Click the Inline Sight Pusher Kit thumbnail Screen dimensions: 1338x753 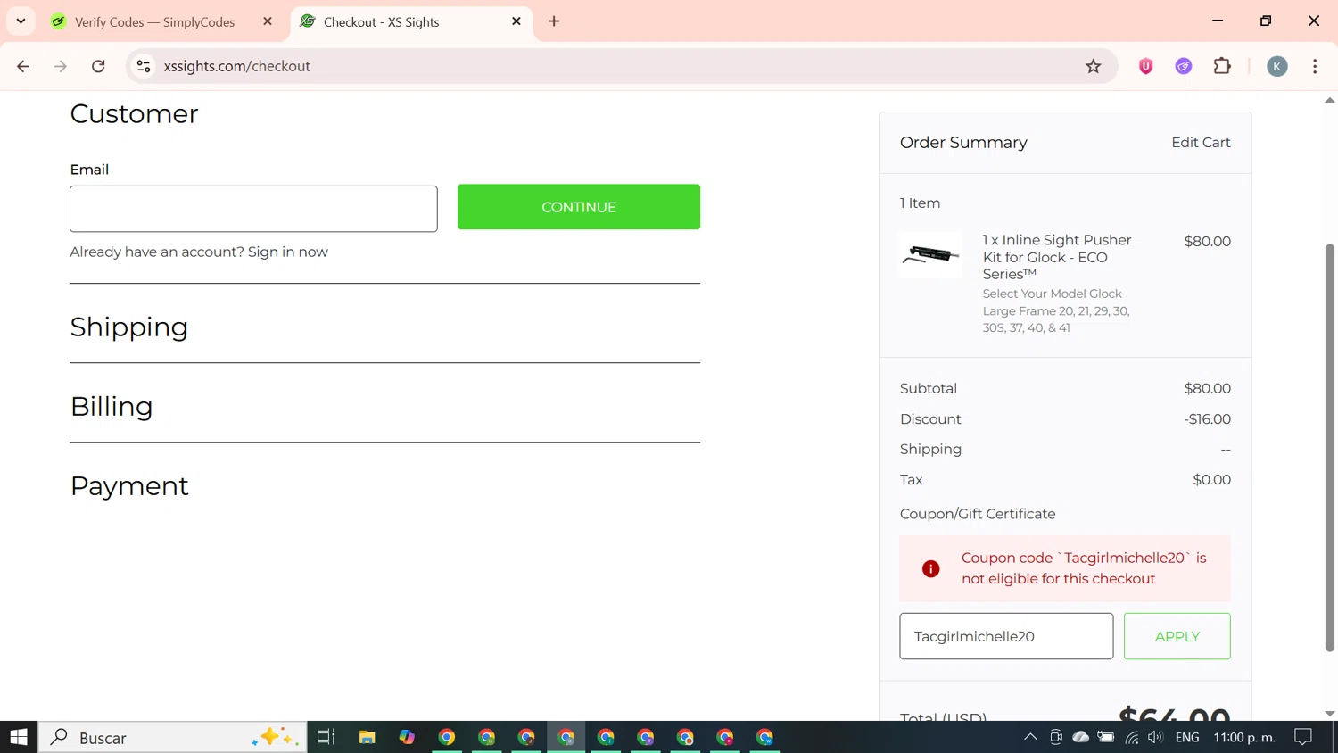pos(930,255)
